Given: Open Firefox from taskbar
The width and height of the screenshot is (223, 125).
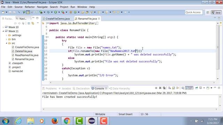Looking at the screenshot, I should (x=55, y=121).
